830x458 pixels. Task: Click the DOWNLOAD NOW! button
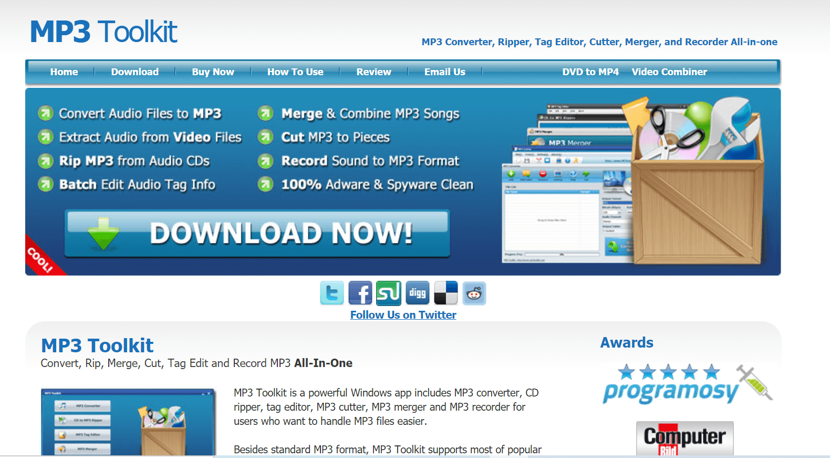click(257, 233)
